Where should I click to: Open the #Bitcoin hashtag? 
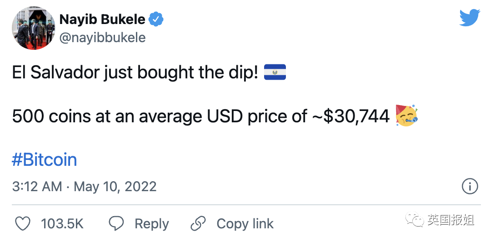tap(45, 159)
